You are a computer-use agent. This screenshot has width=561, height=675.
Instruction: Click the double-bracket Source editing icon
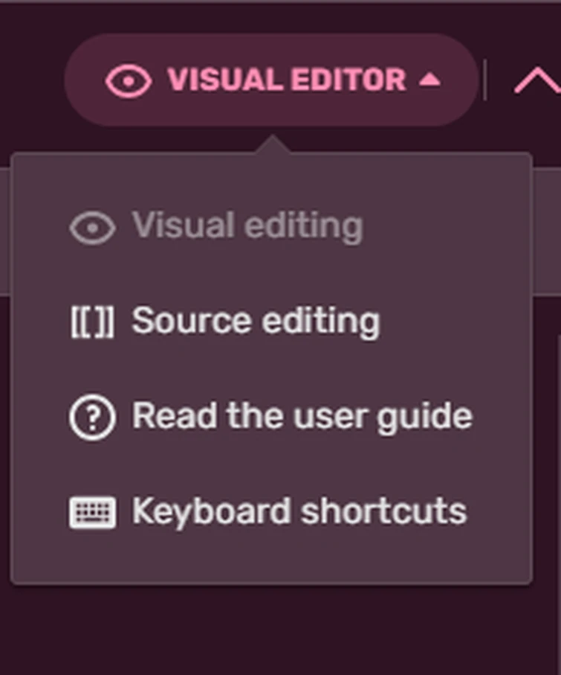92,322
